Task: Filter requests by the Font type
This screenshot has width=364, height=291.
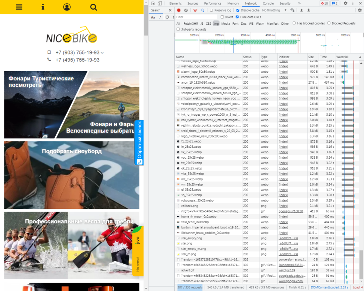Action: (x=236, y=23)
